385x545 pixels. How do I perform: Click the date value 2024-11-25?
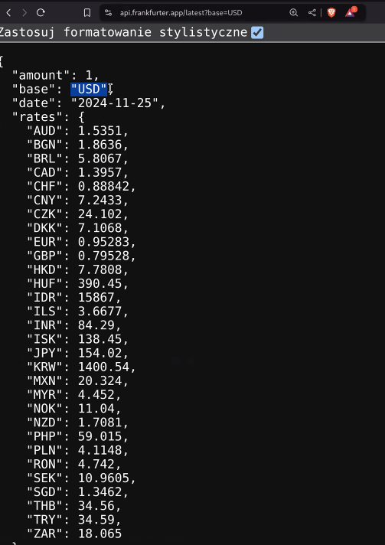115,103
